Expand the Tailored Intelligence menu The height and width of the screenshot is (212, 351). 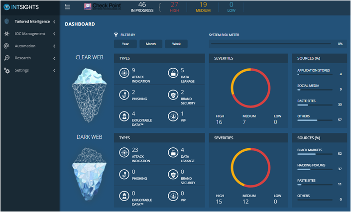tap(29, 21)
